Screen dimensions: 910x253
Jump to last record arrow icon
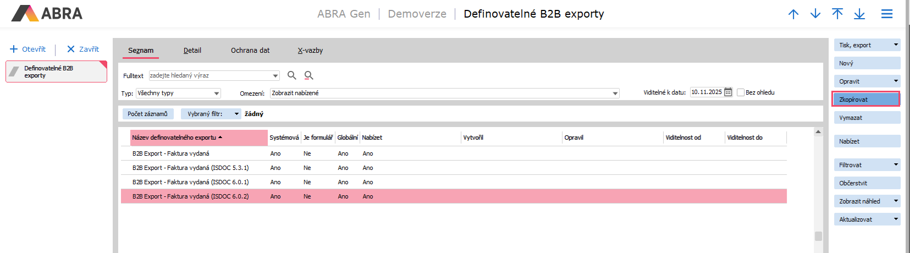(x=859, y=14)
